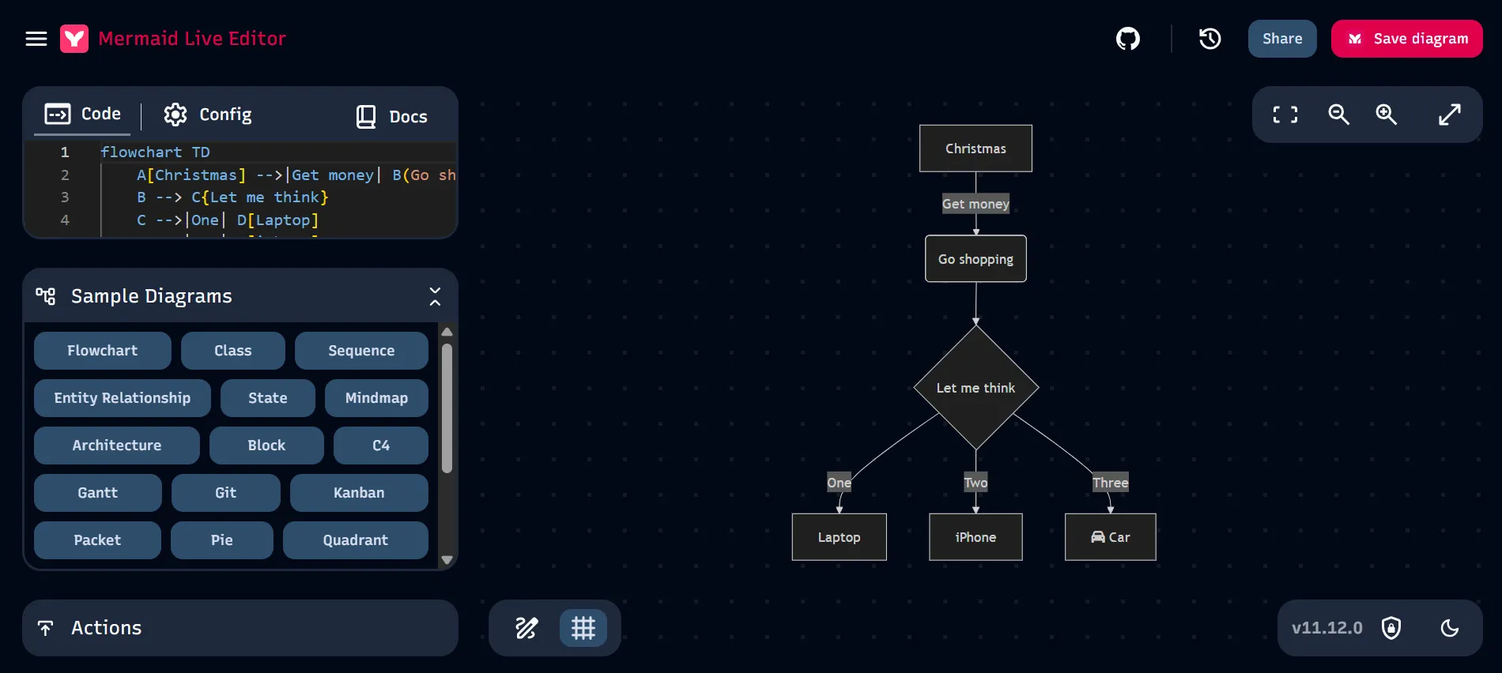Click the 'Three' edge label
Image resolution: width=1502 pixels, height=673 pixels.
1110,483
